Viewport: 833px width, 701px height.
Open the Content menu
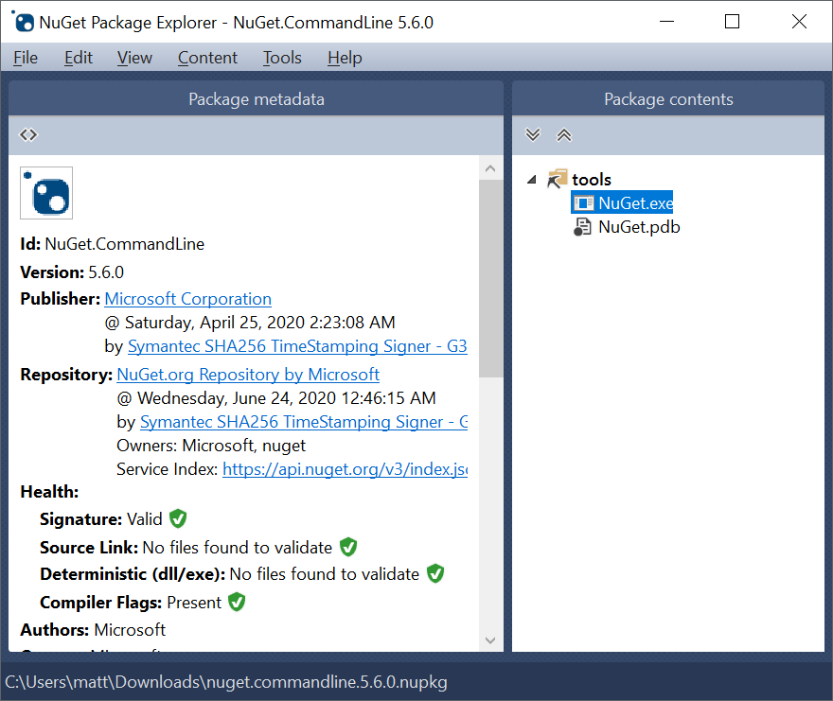207,58
